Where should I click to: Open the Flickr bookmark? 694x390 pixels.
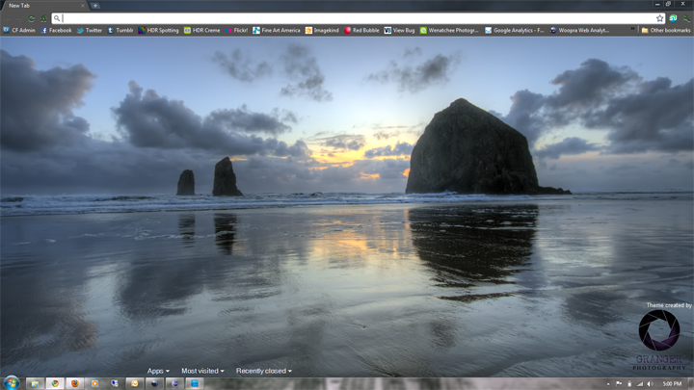coord(236,30)
